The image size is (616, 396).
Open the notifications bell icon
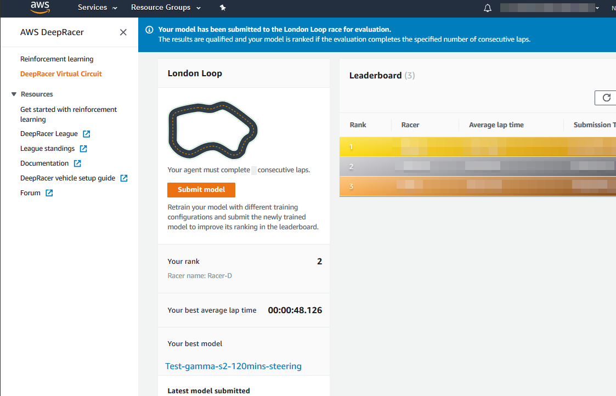[488, 8]
